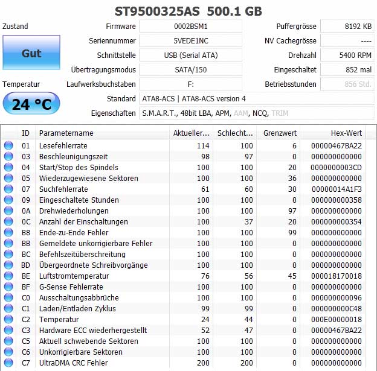Image resolution: width=377 pixels, height=371 pixels.
Task: Click the Eigenschaften field with S.M.A.R.T.
Action: point(257,113)
